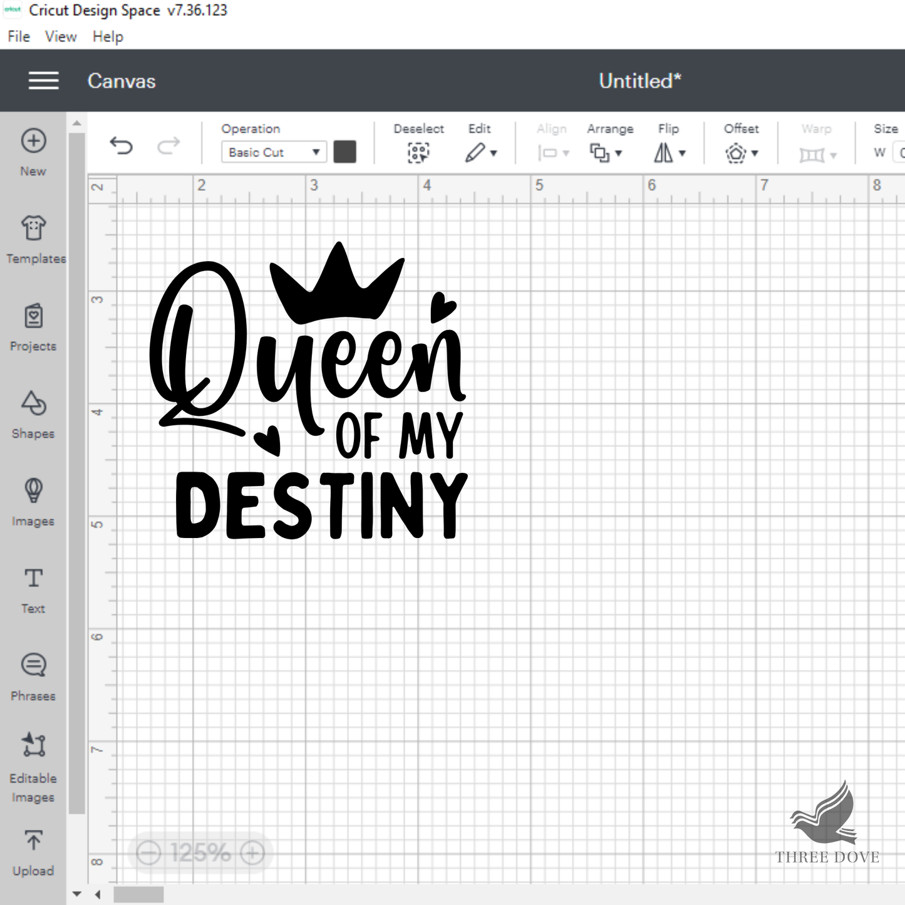Undo the last action

121,146
